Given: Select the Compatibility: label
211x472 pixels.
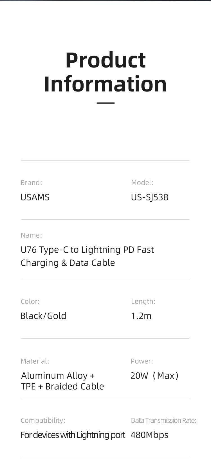Looking at the screenshot, I should pyautogui.click(x=43, y=420).
